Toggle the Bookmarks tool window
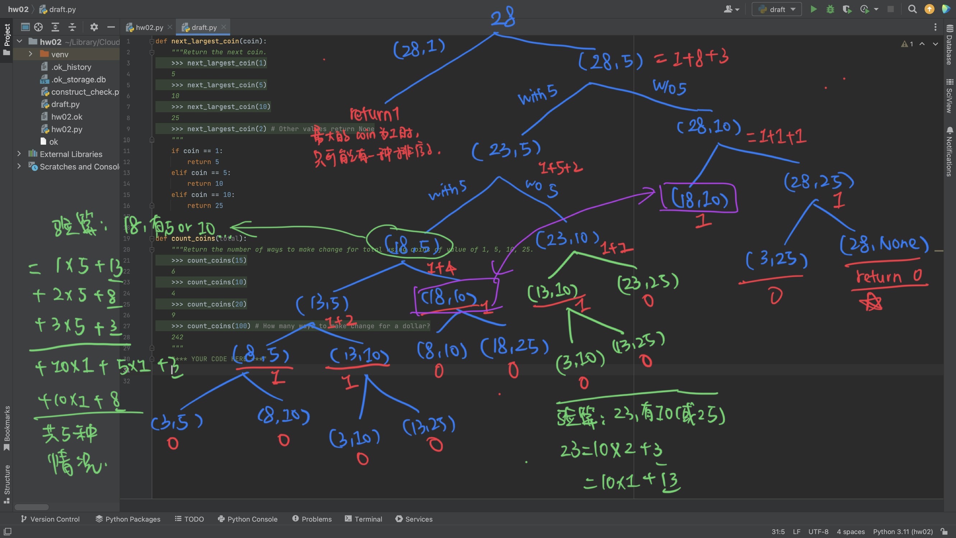 pyautogui.click(x=7, y=427)
